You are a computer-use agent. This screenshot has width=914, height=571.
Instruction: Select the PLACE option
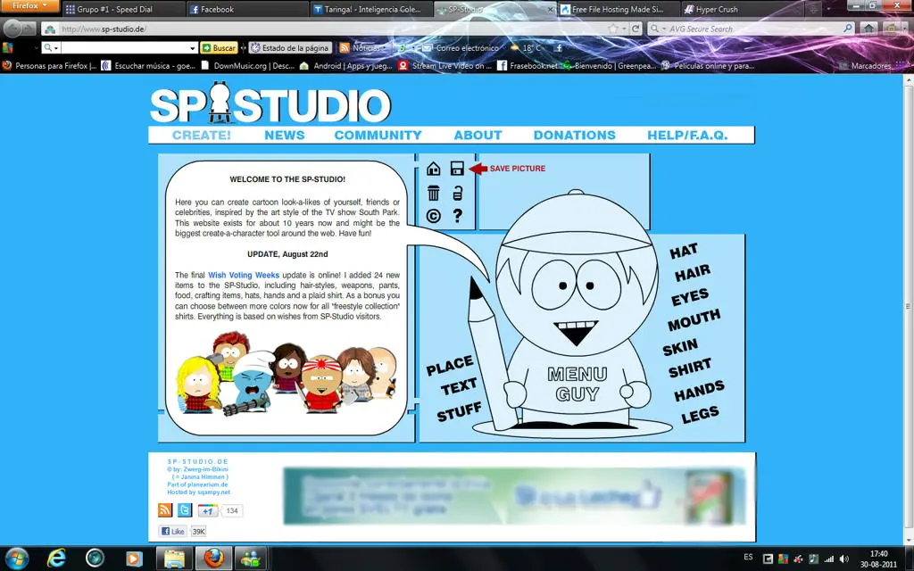450,365
